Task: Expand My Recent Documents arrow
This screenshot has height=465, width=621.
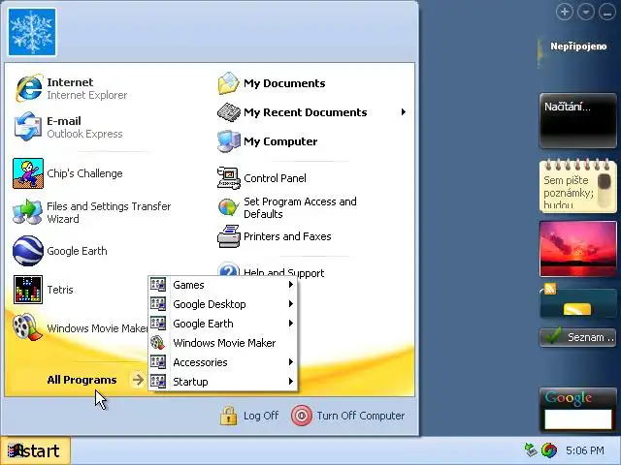Action: click(x=404, y=112)
